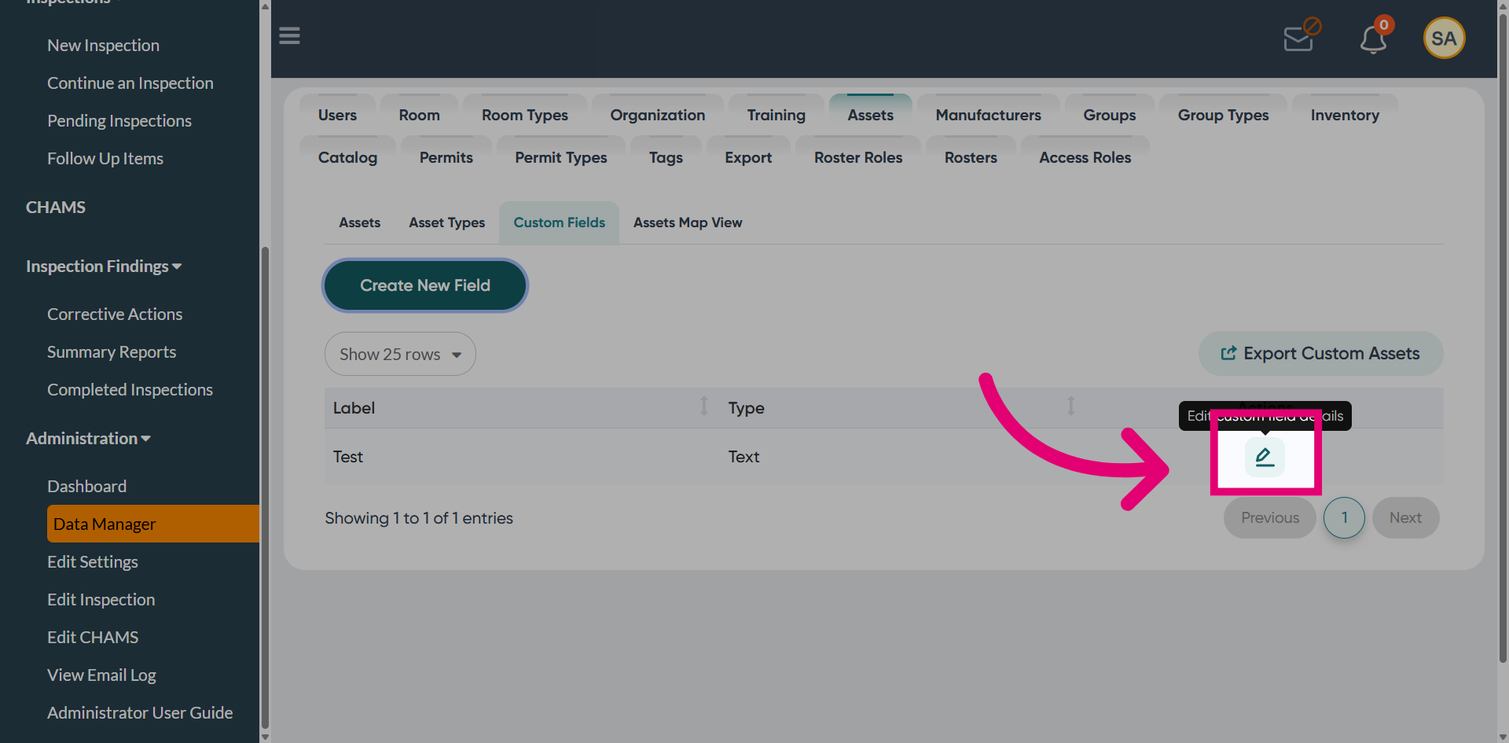The image size is (1509, 743).
Task: Open the Completed Inspections link
Action: (130, 390)
